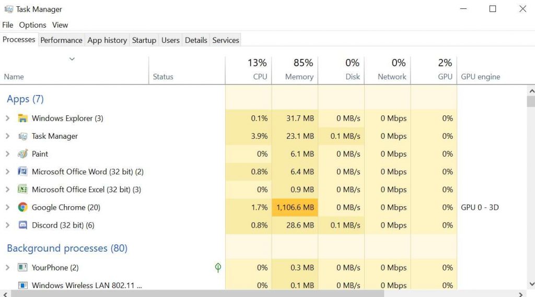The width and height of the screenshot is (535, 297).
Task: Open the File menu
Action: [x=7, y=25]
